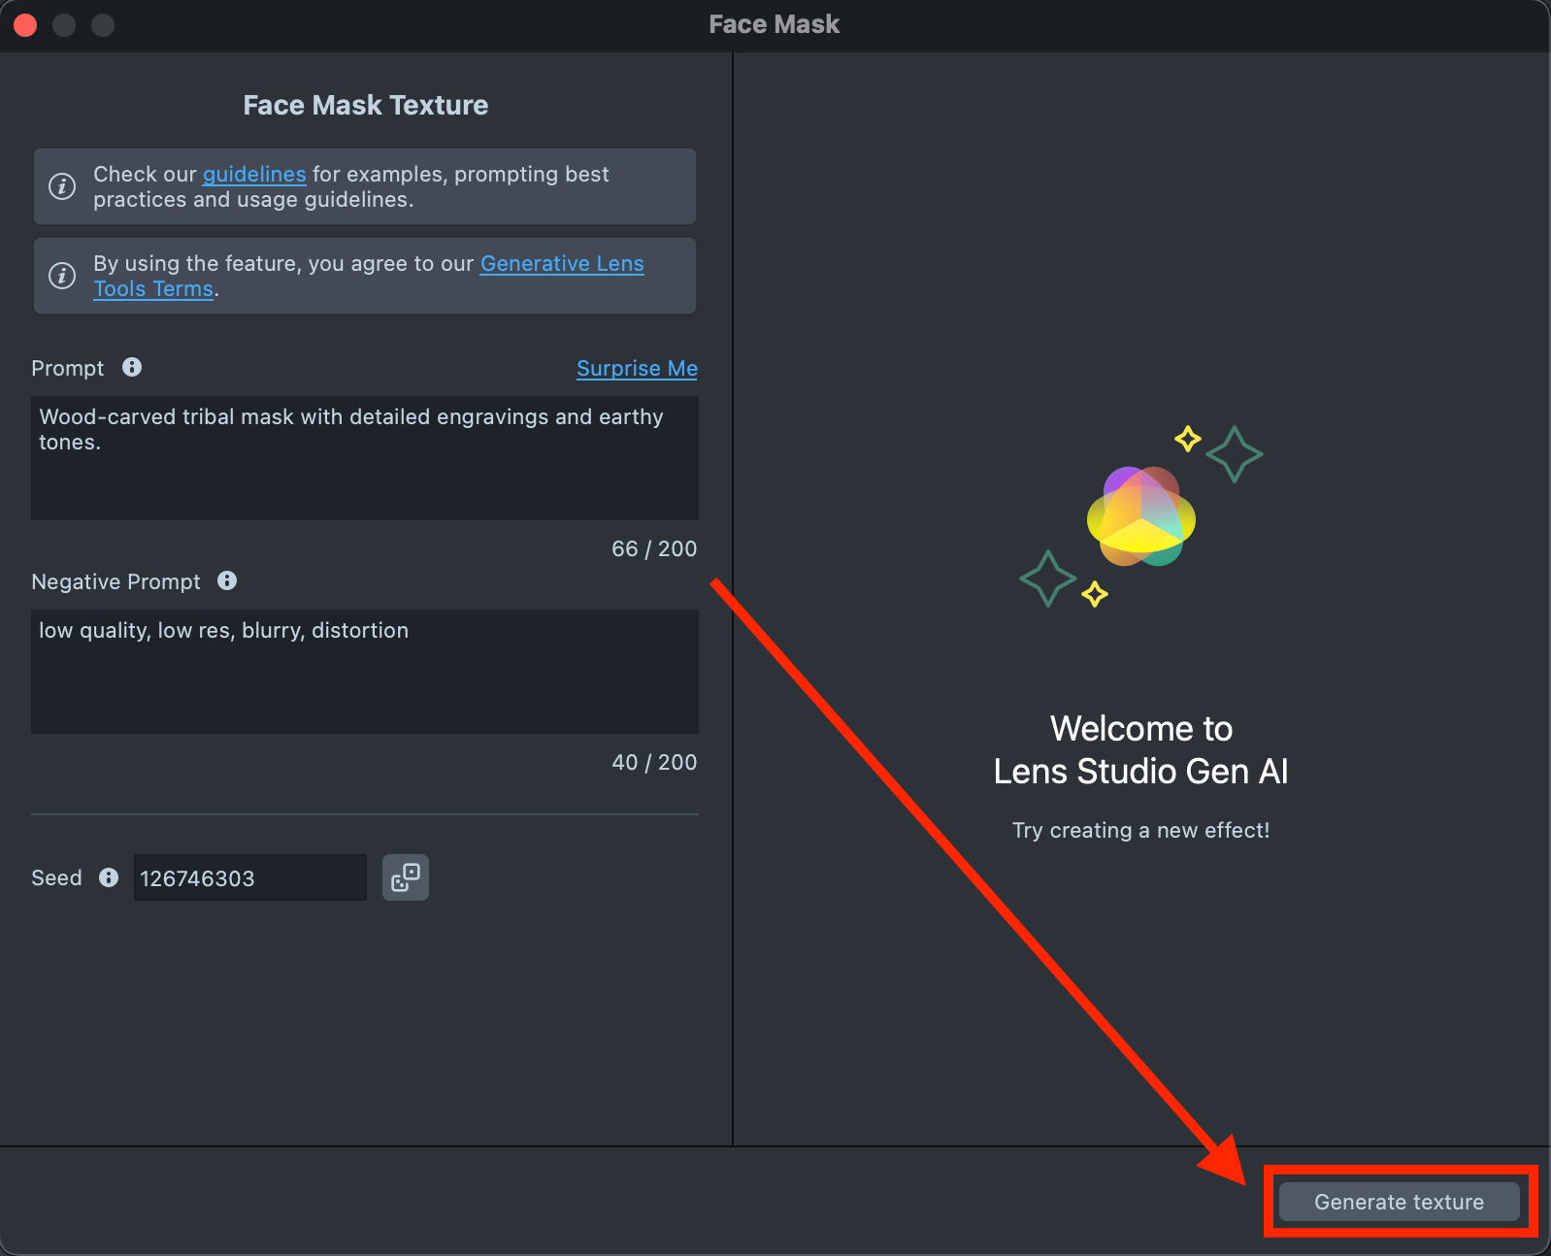Click the colorful Lens Studio Gen AI logo
This screenshot has width=1551, height=1256.
tap(1140, 516)
